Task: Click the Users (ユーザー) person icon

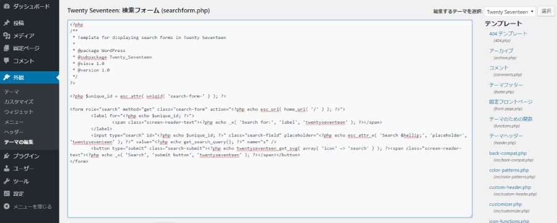Action: pos(6,168)
